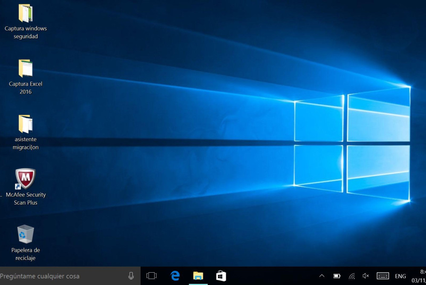426x285 pixels.
Task: Open the Windows Store from the taskbar
Action: tap(221, 276)
